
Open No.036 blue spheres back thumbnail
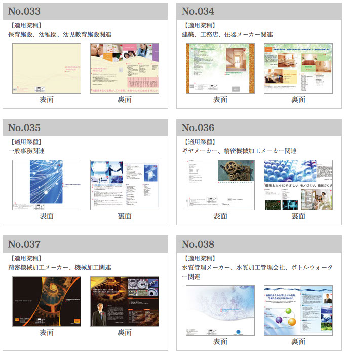(x=298, y=185)
